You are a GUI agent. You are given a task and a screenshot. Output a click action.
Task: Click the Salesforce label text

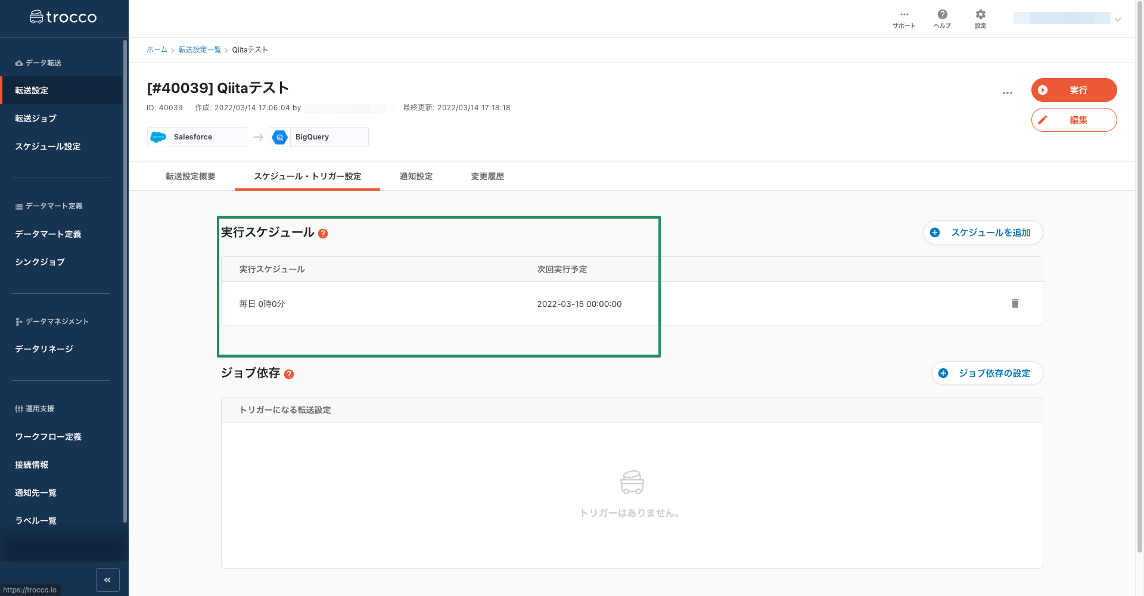tap(193, 137)
